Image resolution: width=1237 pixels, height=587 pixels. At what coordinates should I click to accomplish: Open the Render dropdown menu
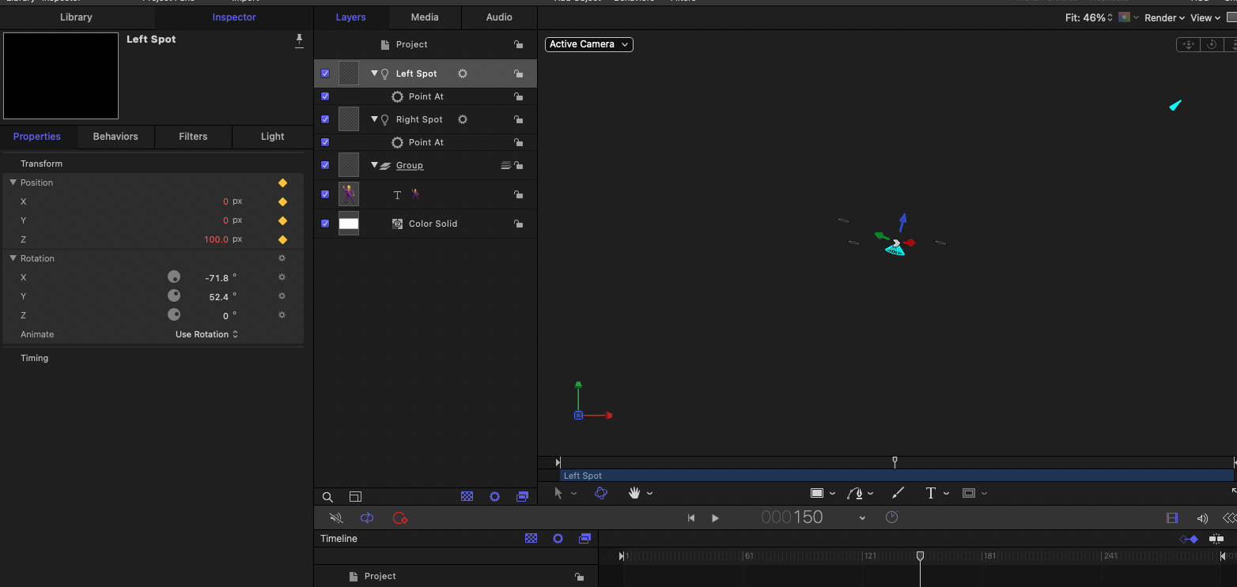click(x=1165, y=17)
